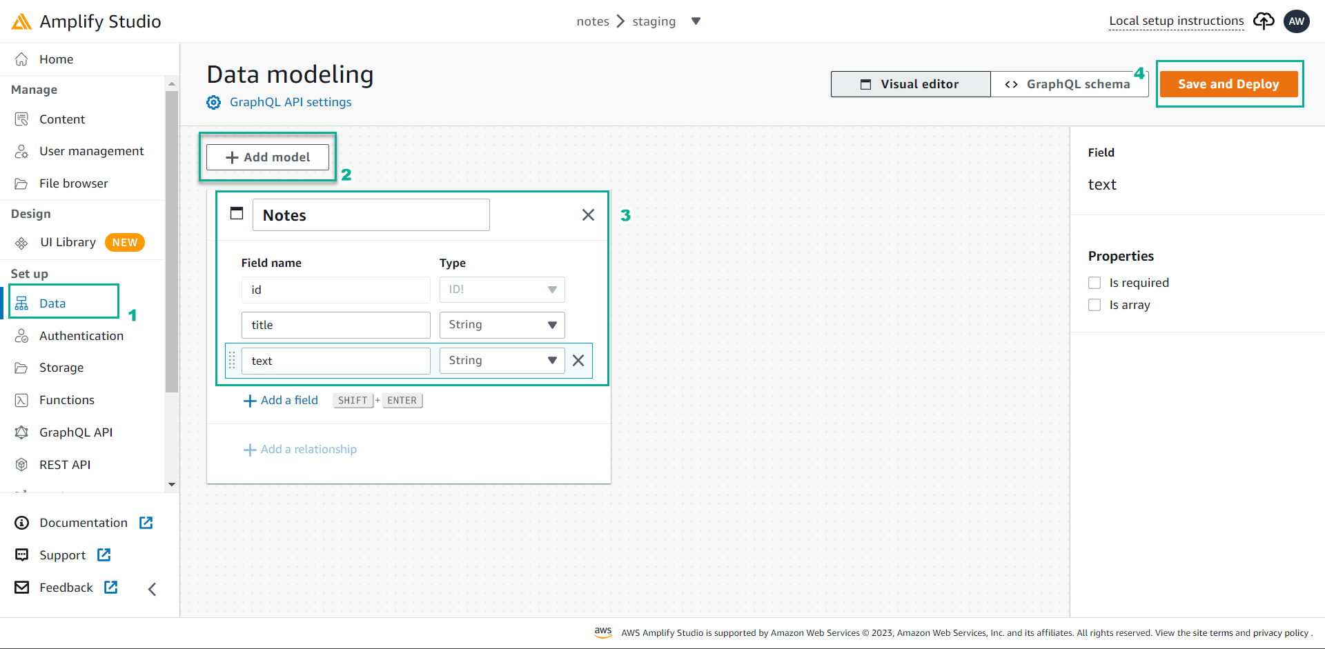1325x649 pixels.
Task: Click the Functions lambda icon
Action: pos(21,400)
